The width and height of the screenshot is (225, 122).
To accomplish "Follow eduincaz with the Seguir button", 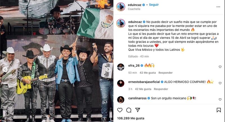I will (154, 5).
